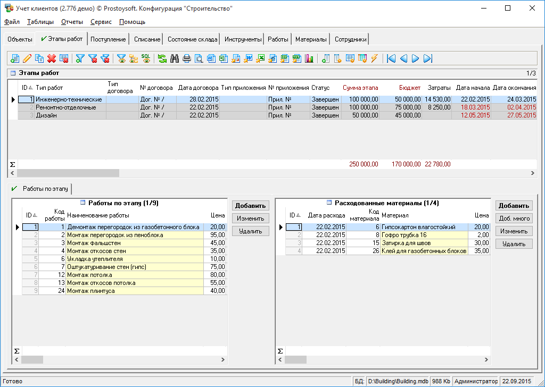
Task: Add a new record with toolbar icon
Action: [x=15, y=58]
